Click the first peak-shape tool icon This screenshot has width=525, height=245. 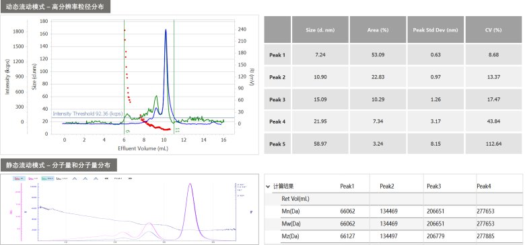[75, 179]
